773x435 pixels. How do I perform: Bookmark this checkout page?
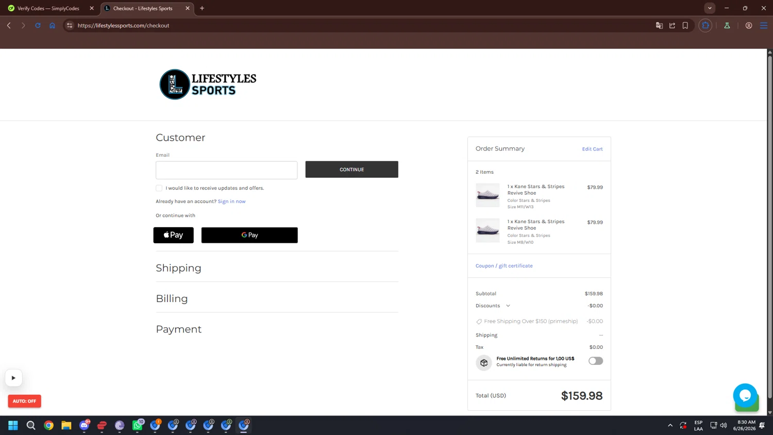coord(685,25)
